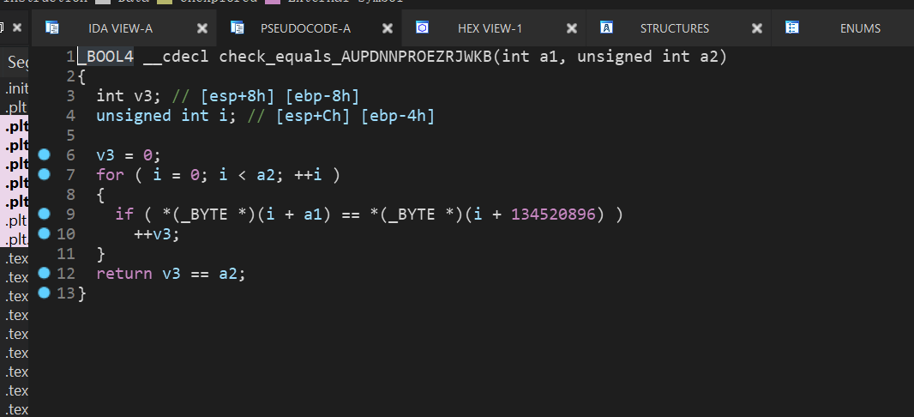The width and height of the screenshot is (914, 417).
Task: Click the _BOOL4 return type
Action: [x=105, y=57]
